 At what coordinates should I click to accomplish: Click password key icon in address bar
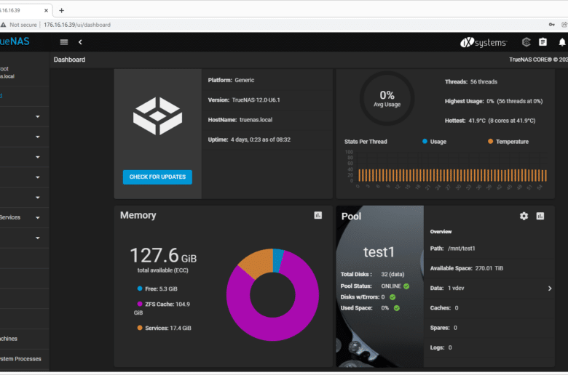[552, 25]
